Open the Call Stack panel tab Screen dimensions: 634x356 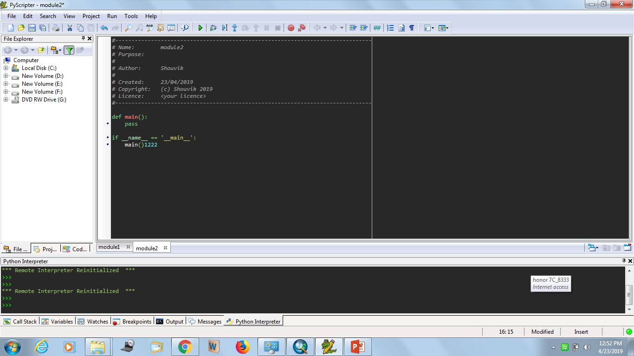[20, 321]
